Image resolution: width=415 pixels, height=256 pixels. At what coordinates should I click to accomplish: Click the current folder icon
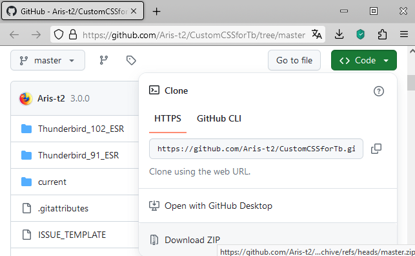pos(26,182)
